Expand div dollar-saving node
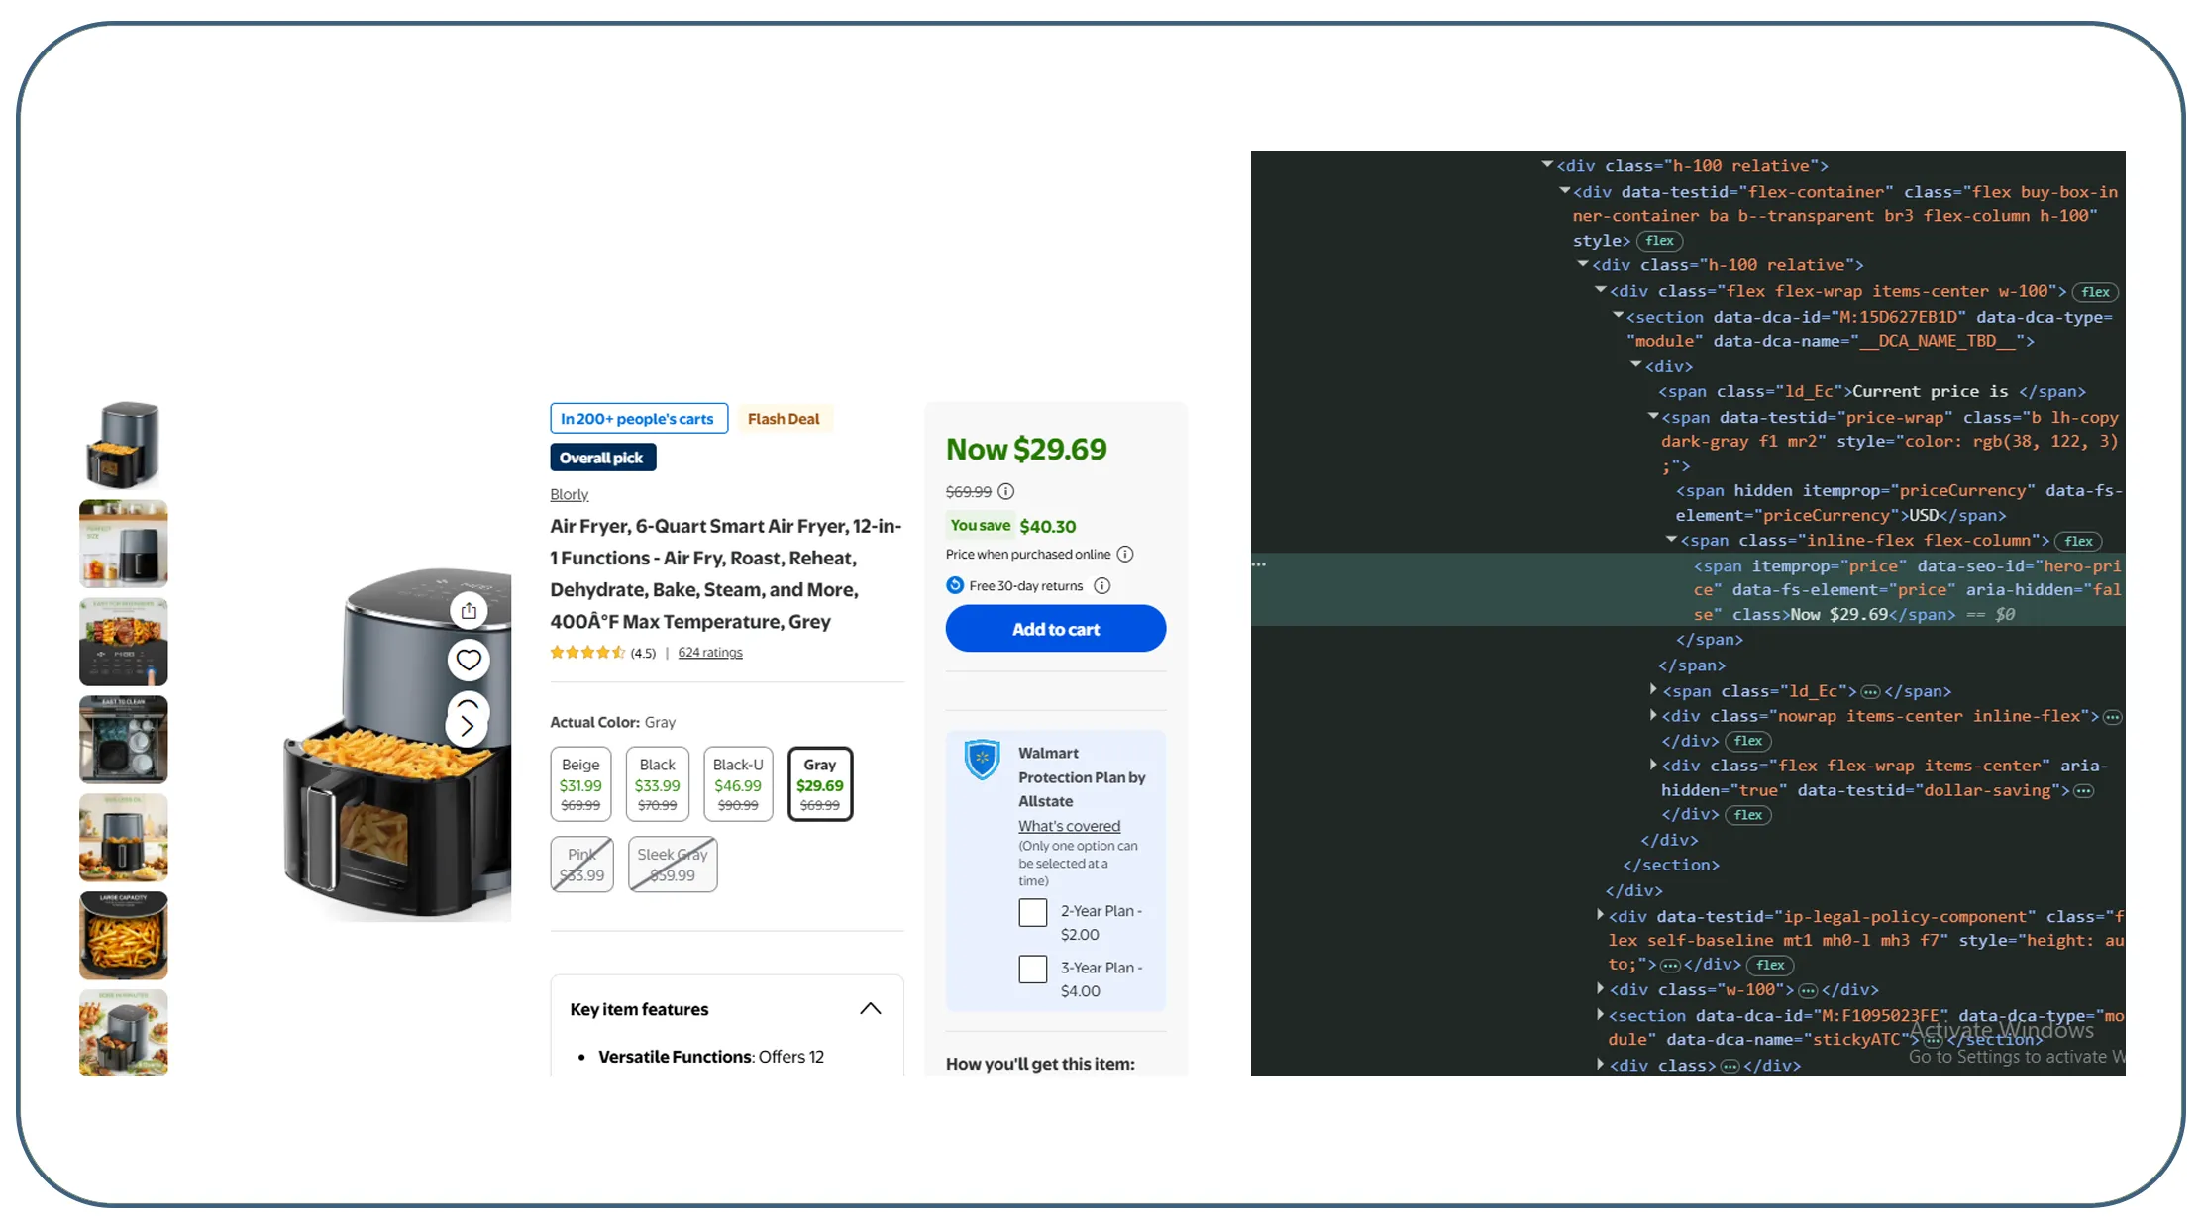The image size is (2202, 1228). 1653,765
